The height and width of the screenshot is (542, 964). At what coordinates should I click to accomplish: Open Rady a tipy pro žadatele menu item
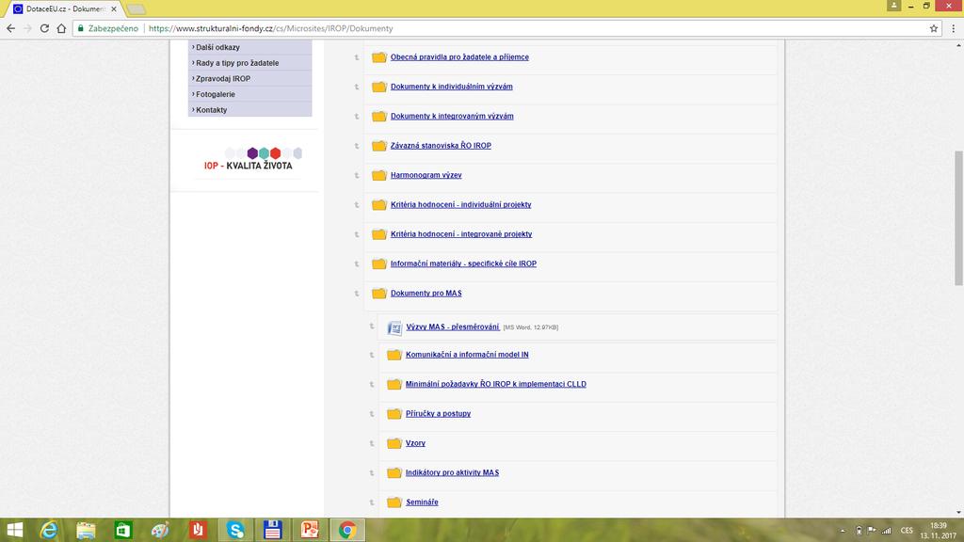[237, 63]
